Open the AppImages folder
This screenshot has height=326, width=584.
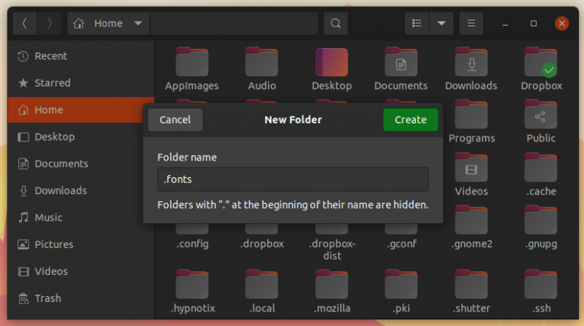(193, 63)
